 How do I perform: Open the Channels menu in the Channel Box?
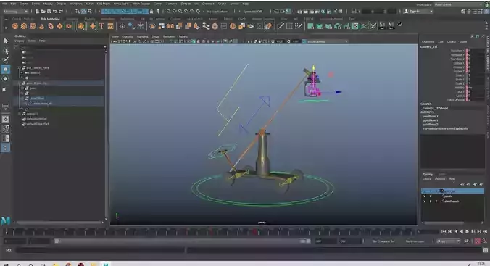coord(428,41)
